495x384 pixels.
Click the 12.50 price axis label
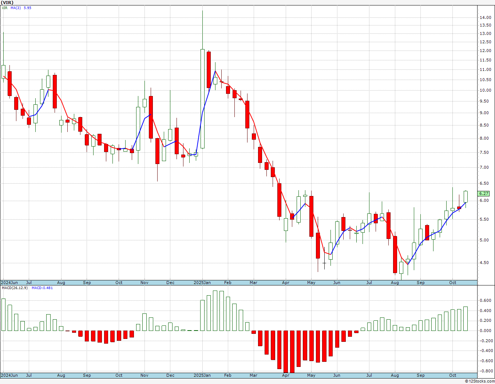pos(485,42)
